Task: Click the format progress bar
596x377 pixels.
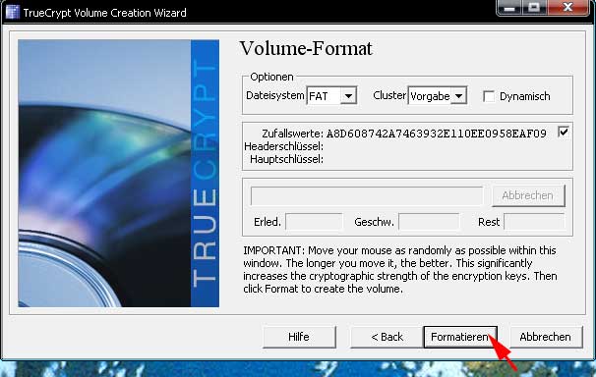Action: coord(367,195)
